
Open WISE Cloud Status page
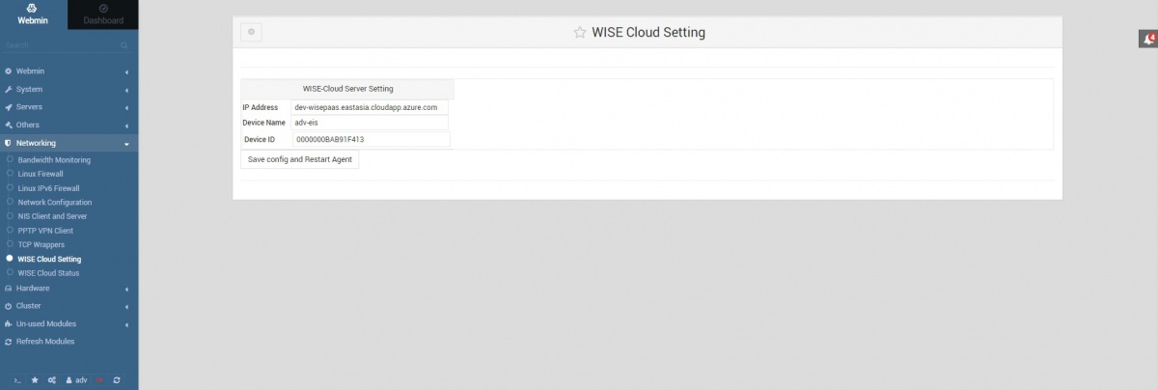pos(48,273)
